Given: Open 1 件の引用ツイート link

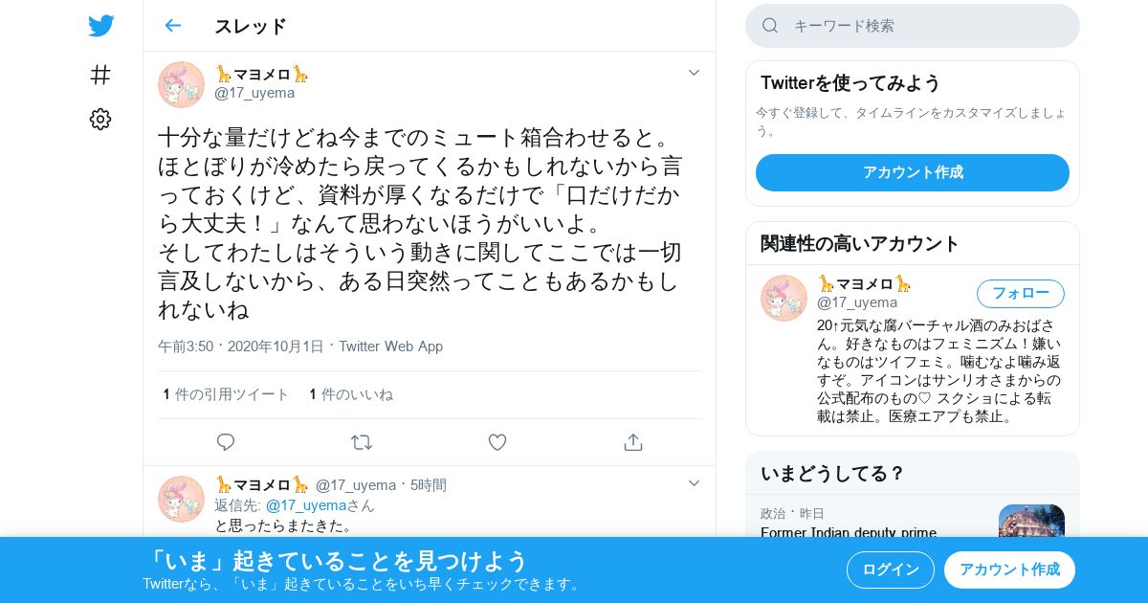Looking at the screenshot, I should [x=226, y=394].
